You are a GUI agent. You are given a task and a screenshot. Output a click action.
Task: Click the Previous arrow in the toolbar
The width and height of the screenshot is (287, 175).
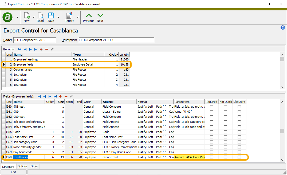88,17
